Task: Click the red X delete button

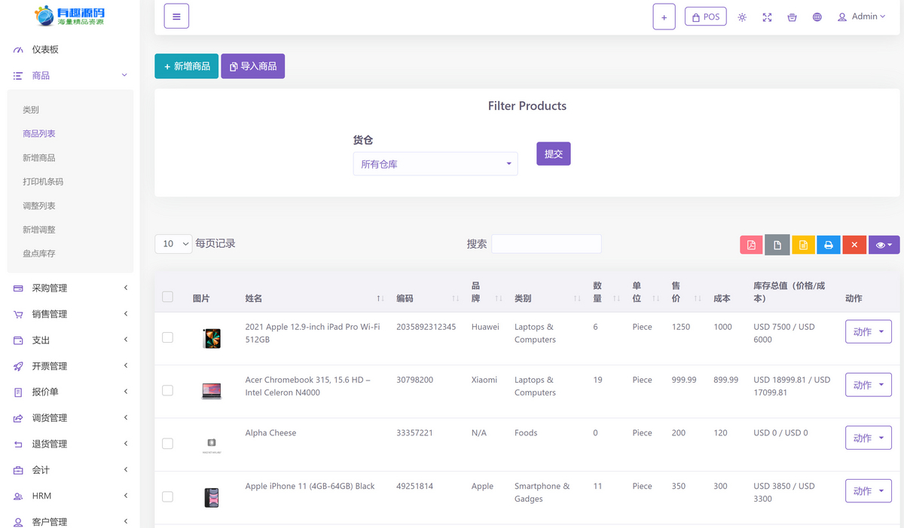Action: tap(854, 245)
